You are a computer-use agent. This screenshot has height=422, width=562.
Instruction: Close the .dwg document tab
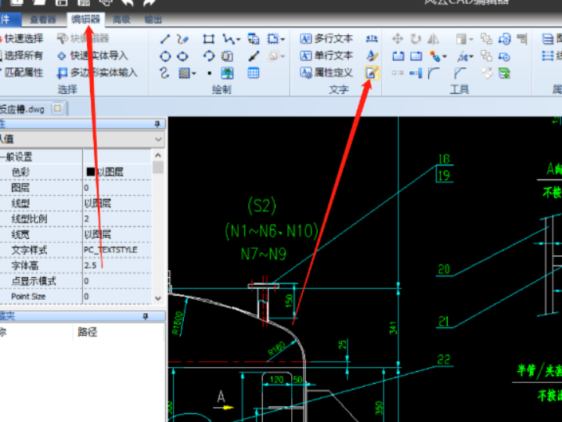click(56, 109)
